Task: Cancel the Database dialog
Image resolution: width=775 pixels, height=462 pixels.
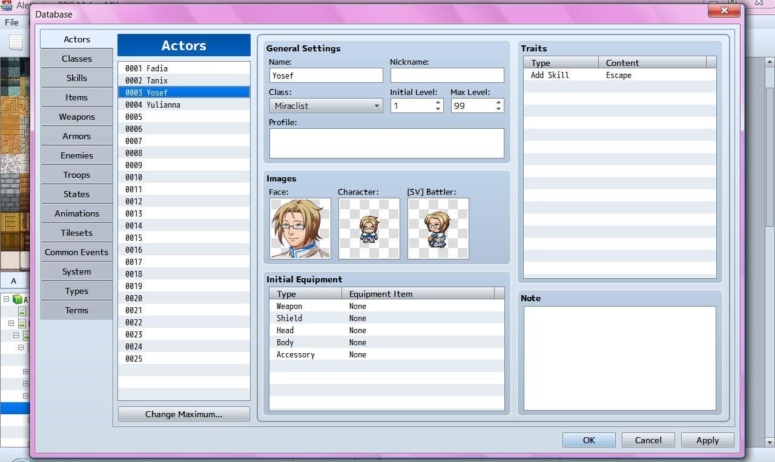Action: (x=648, y=440)
